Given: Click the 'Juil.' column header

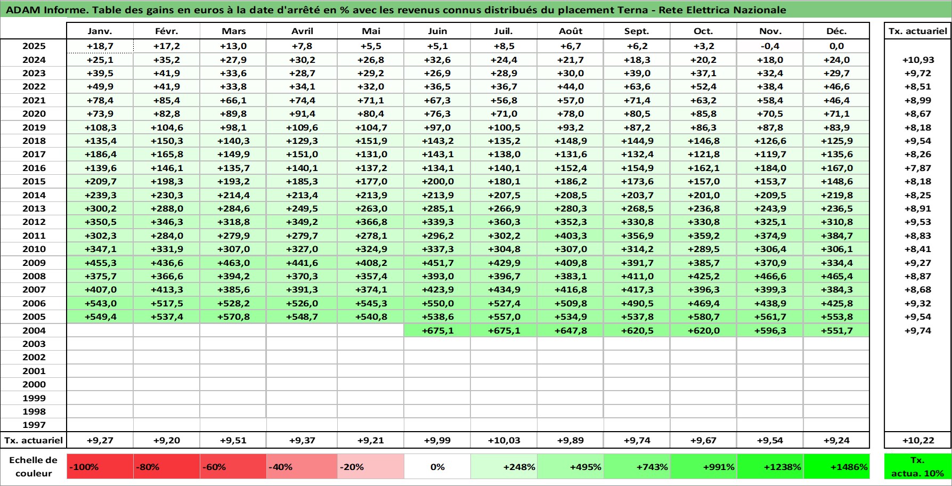Looking at the screenshot, I should (504, 31).
